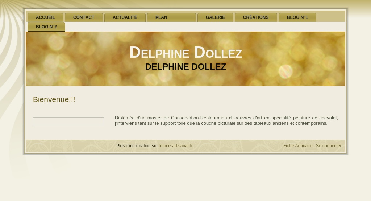Image resolution: width=371 pixels, height=201 pixels.
Task: Click Se connecter to log in
Action: (329, 146)
